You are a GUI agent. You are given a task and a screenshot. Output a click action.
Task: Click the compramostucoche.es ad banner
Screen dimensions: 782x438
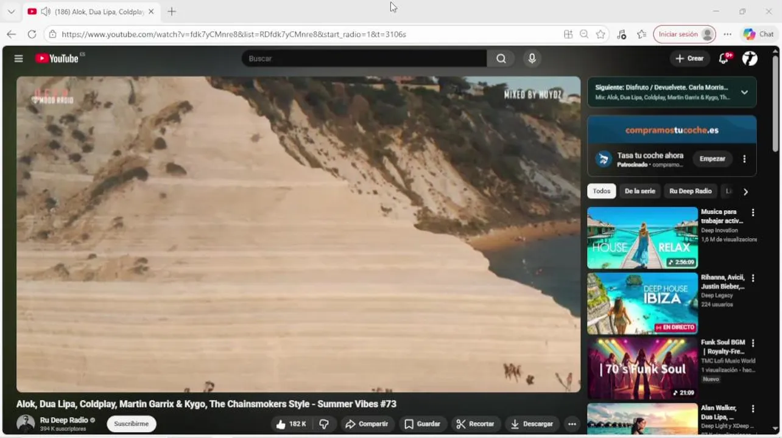[x=672, y=130]
